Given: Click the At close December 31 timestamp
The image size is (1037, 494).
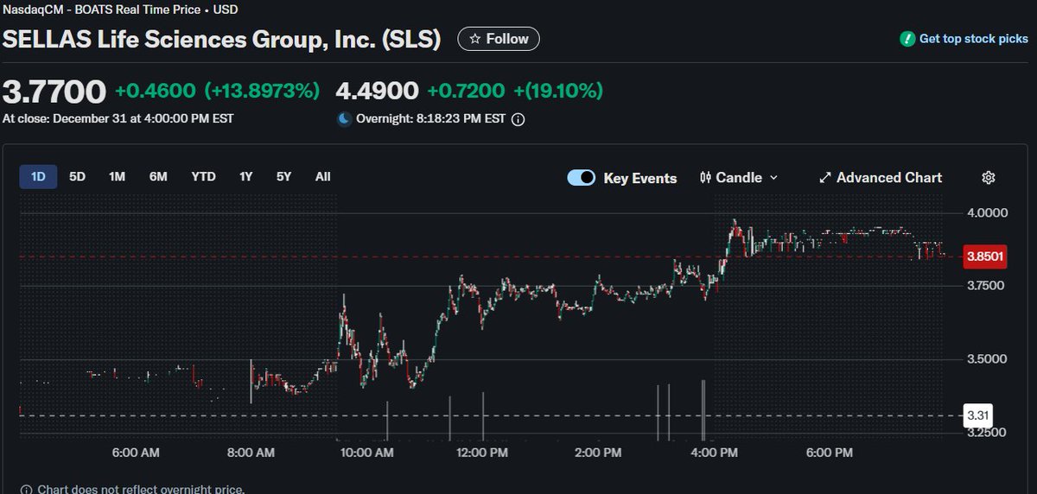Looking at the screenshot, I should (118, 119).
